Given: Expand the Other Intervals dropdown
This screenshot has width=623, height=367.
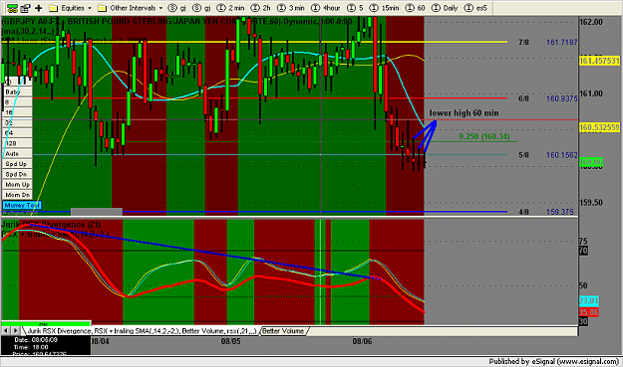Looking at the screenshot, I should pyautogui.click(x=131, y=8).
